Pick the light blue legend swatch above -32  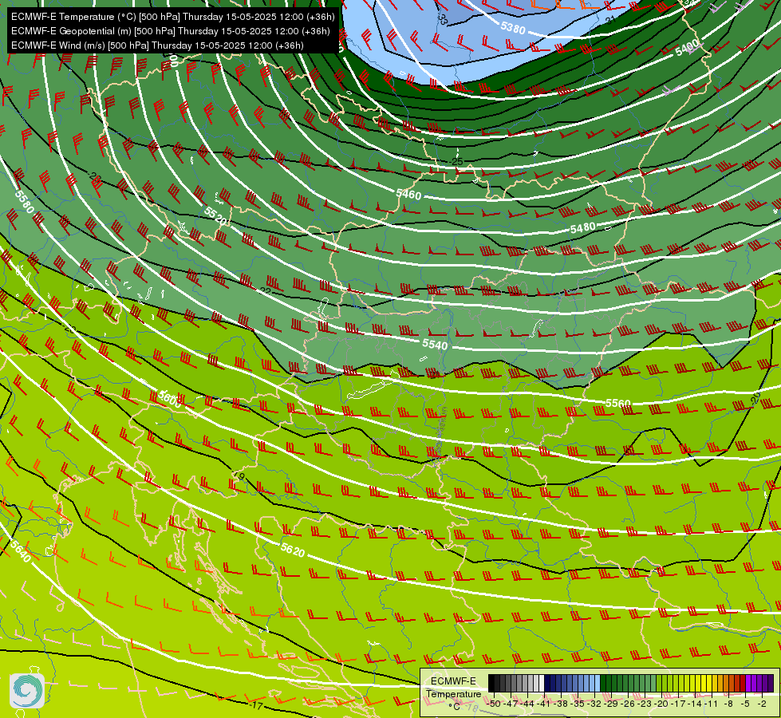click(598, 684)
